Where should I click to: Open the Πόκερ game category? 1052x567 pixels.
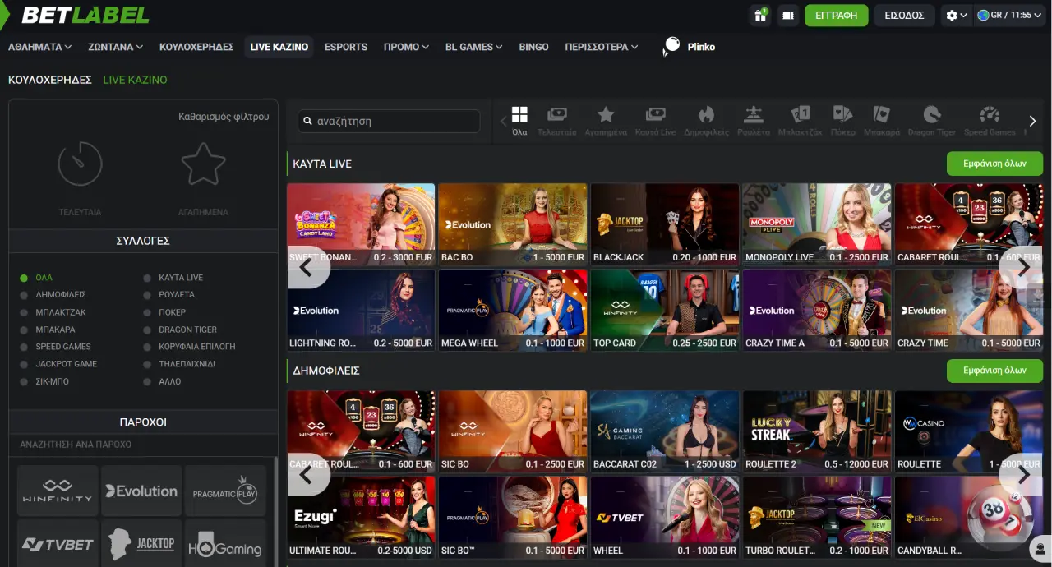pos(842,119)
